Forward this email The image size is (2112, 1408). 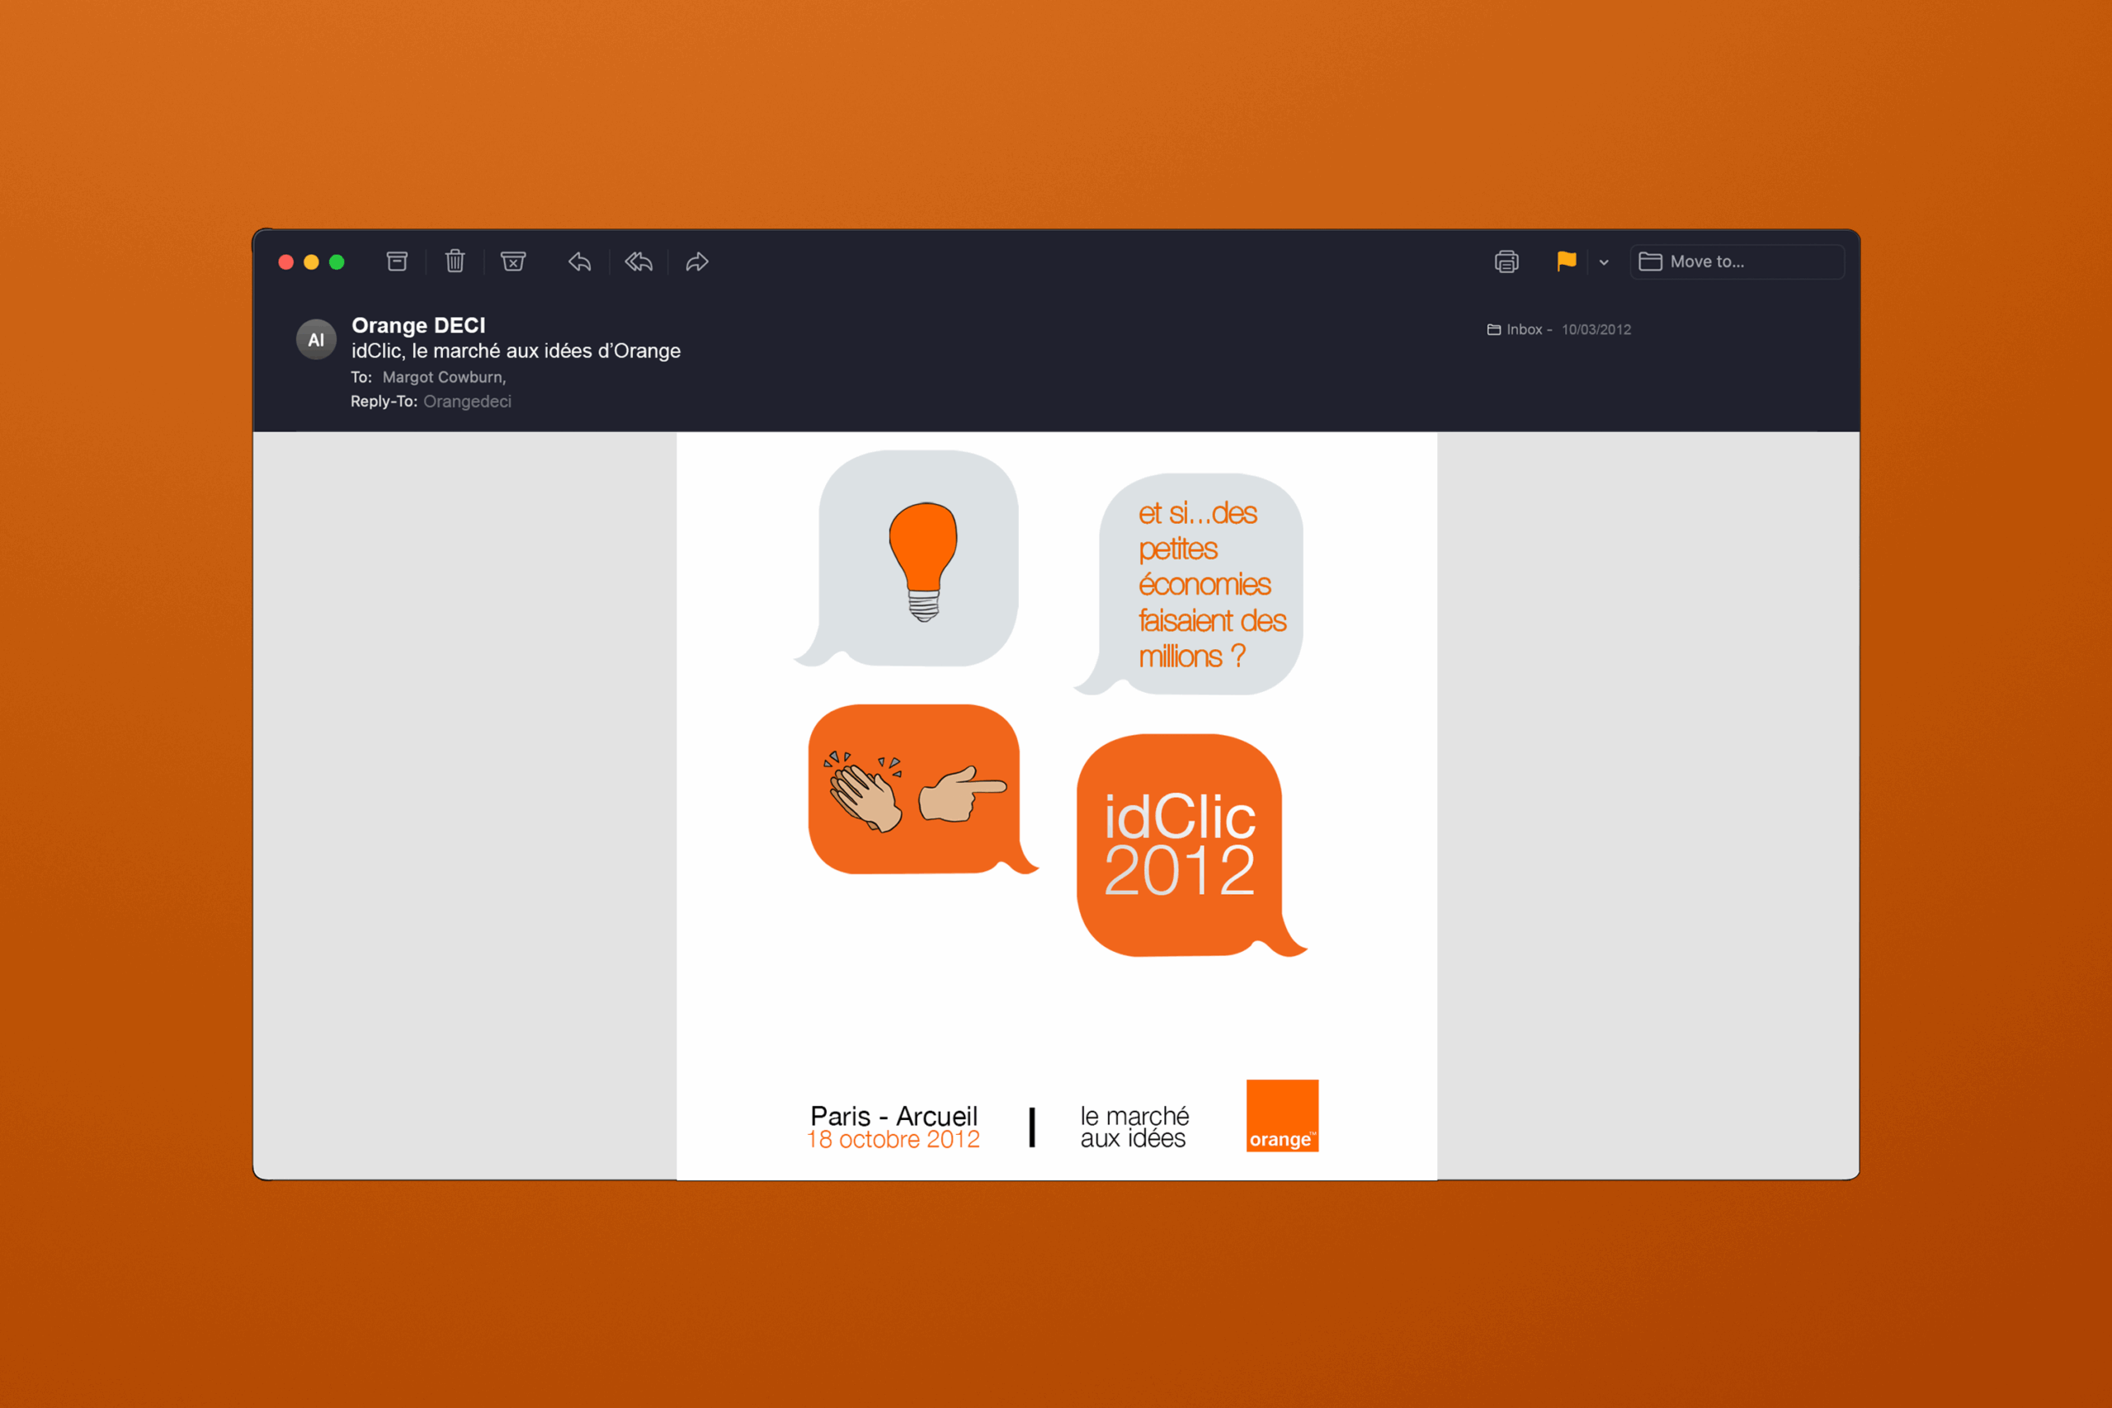697,261
